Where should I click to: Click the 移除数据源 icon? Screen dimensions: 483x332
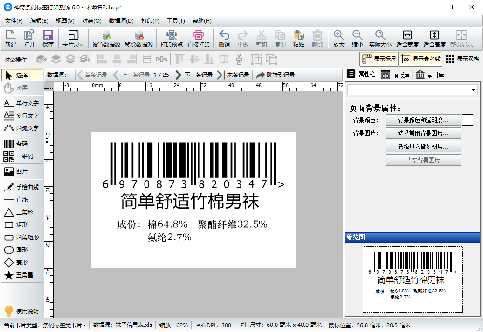pyautogui.click(x=139, y=39)
